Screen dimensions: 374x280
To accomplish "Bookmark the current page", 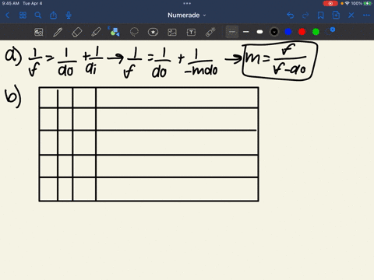I will [x=321, y=16].
